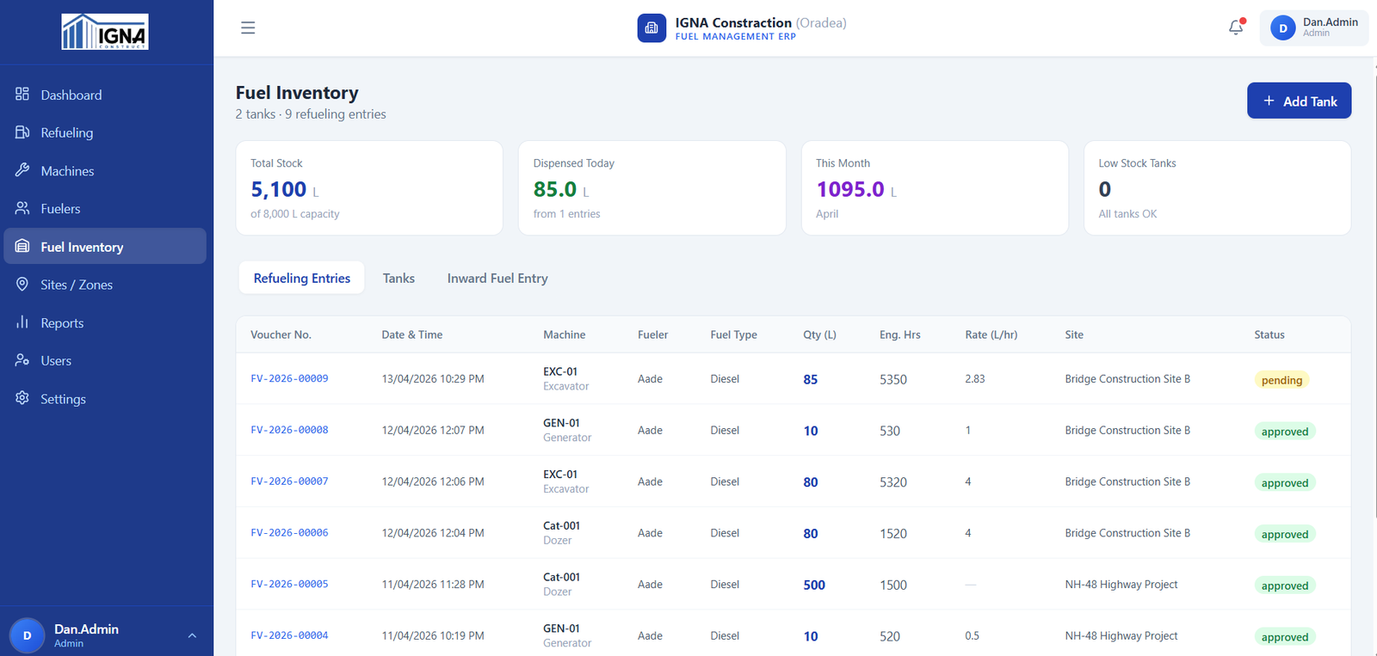
Task: Expand the Dan.Admin sidebar chevron
Action: [x=192, y=635]
